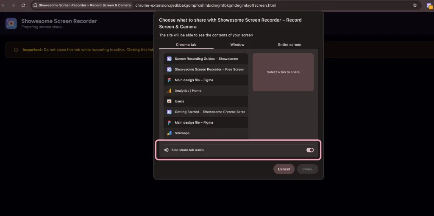Click the Analytics bar-chart icon in the tab list
The width and height of the screenshot is (434, 216).
169,91
